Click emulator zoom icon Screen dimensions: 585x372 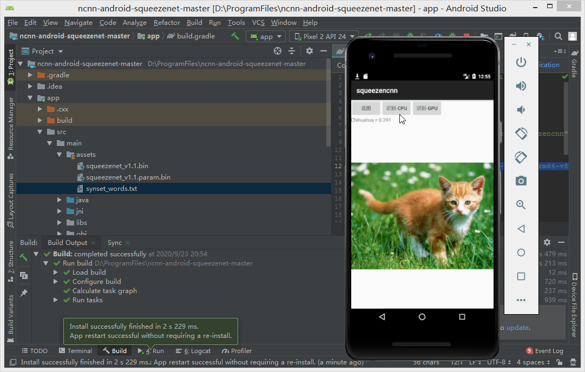pyautogui.click(x=521, y=204)
